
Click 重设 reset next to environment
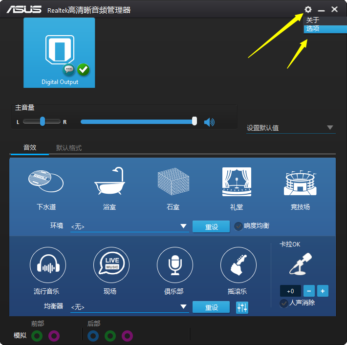coord(211,226)
